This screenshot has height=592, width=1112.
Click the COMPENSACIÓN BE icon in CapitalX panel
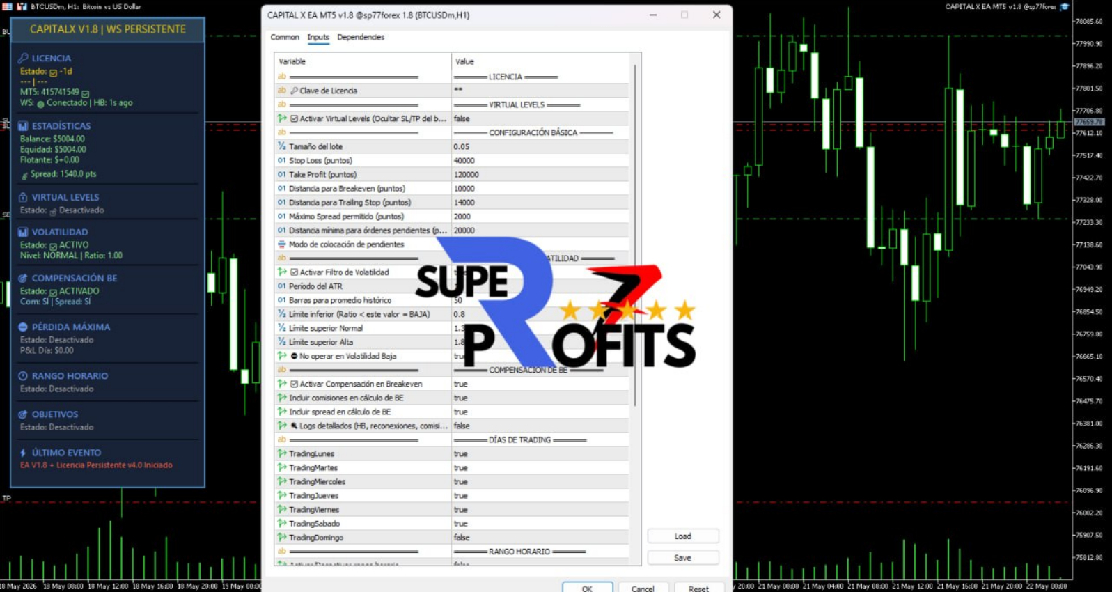coord(23,278)
